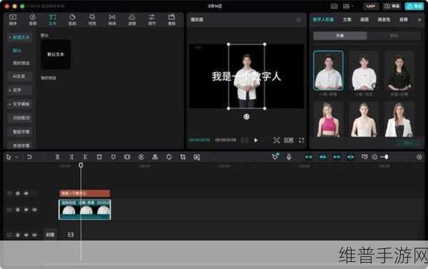428x269 pixels.
Task: Mute the digital human video track
Action: (35, 210)
